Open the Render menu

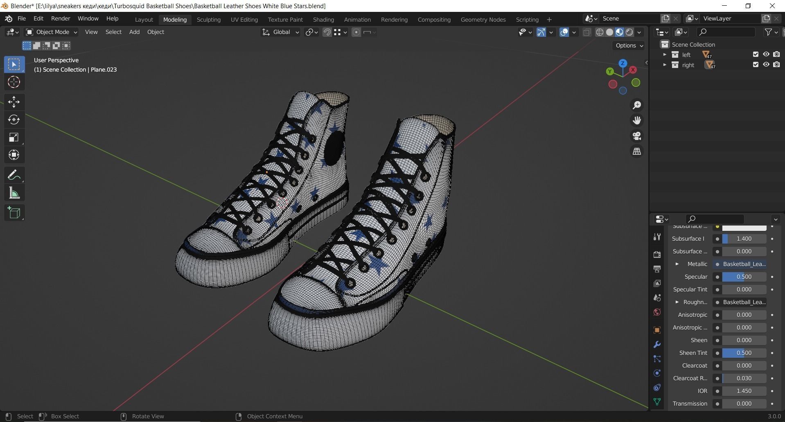61,19
